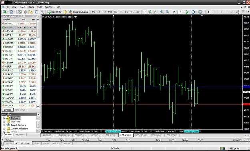Viewport: 250px width, 151px height.
Task: Toggle the Navigator window toolbar icon
Action: pyautogui.click(x=31, y=12)
